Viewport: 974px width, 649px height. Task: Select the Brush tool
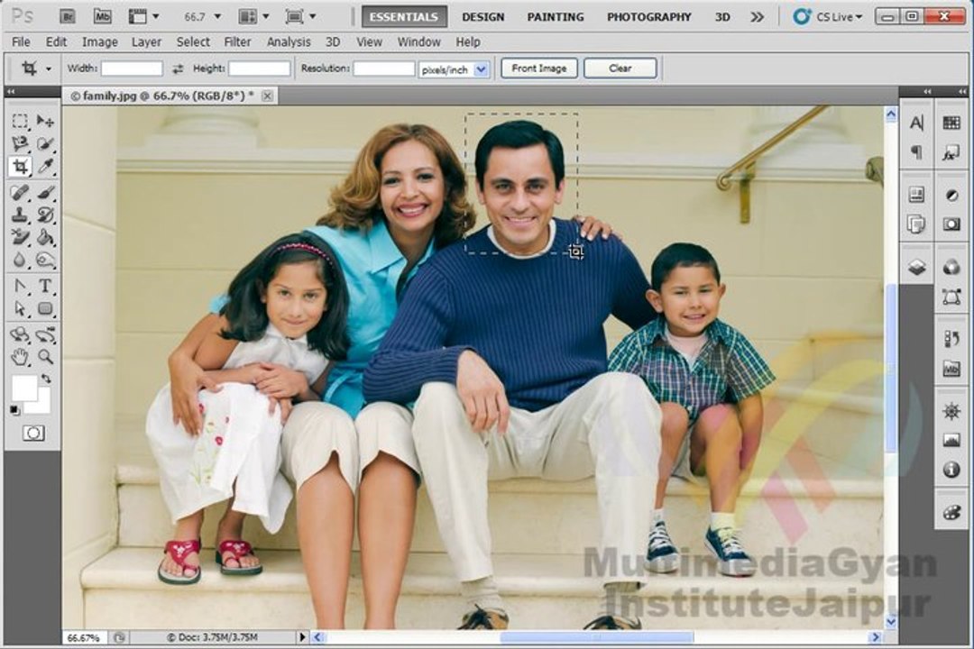(45, 192)
